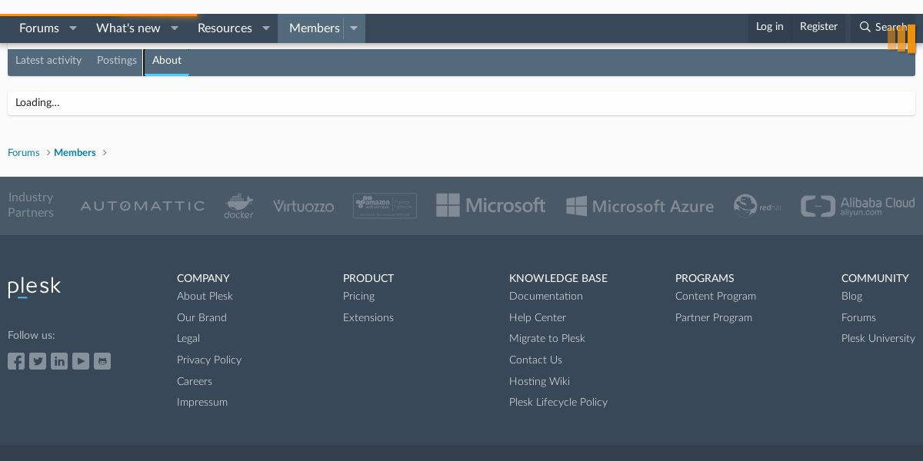Open Plesk's Facebook page icon
Screen dimensions: 923x461
point(16,361)
